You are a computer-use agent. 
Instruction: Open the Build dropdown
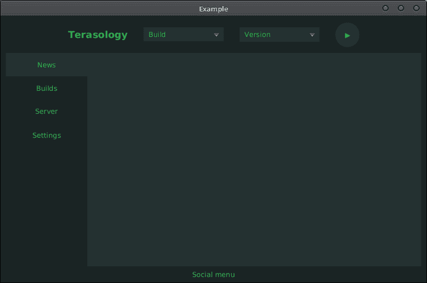tap(183, 35)
